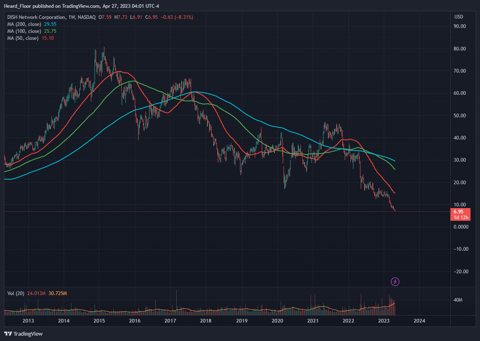Click the volume value 24.013M
480x341 pixels.
pos(36,293)
